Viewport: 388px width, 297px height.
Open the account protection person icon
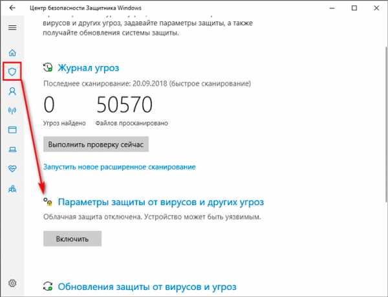(12, 91)
